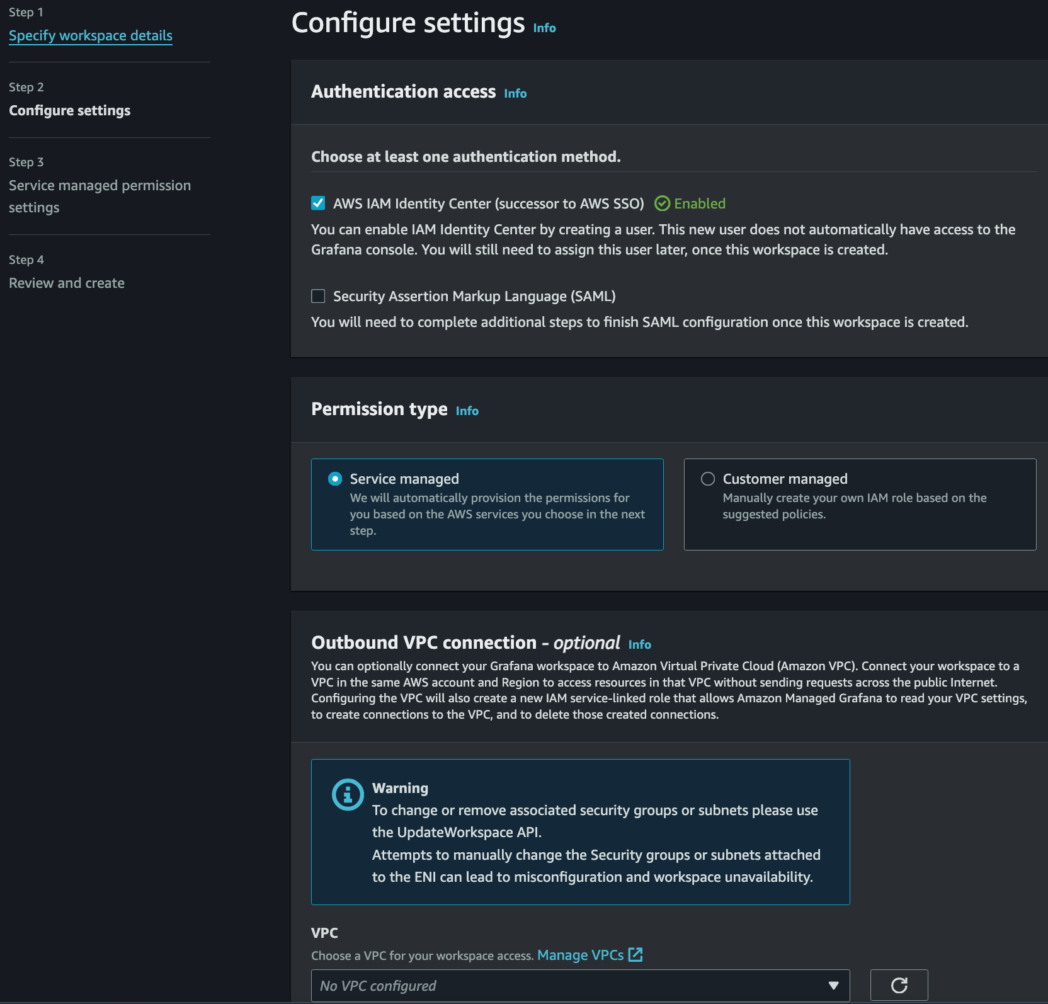1048x1004 pixels.
Task: Click the Warning info circle icon
Action: (348, 794)
